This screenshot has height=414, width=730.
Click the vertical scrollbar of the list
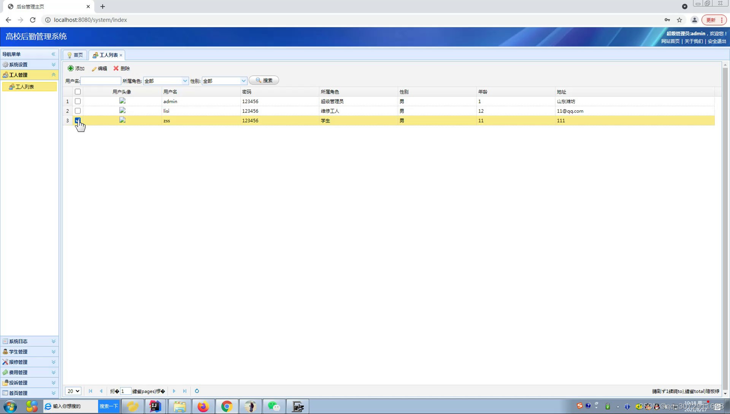pos(725,228)
